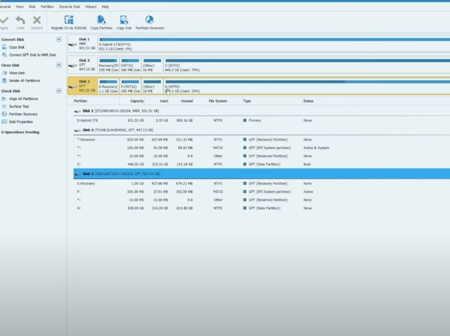Image resolution: width=450 pixels, height=336 pixels.
Task: Select Wipe Disk in the sidebar
Action: point(17,73)
